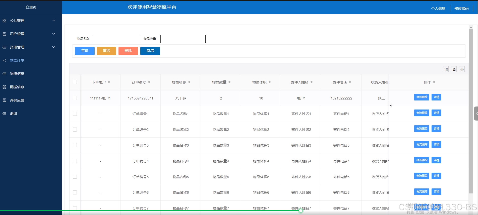Click the 配送信息 grid icon
The width and height of the screenshot is (478, 215).
pos(4,87)
